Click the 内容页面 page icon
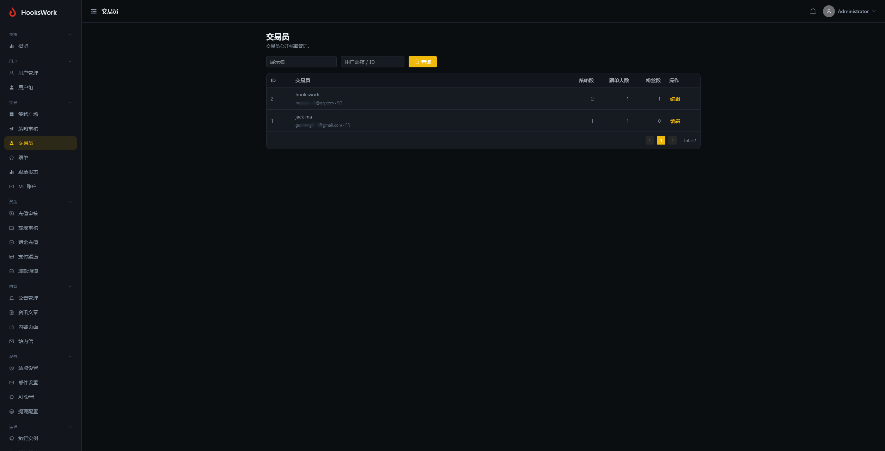 point(12,327)
